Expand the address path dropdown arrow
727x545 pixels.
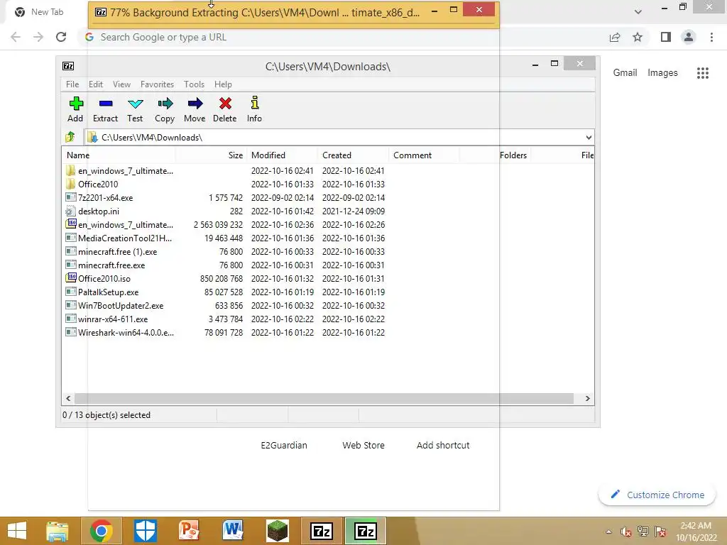point(589,138)
